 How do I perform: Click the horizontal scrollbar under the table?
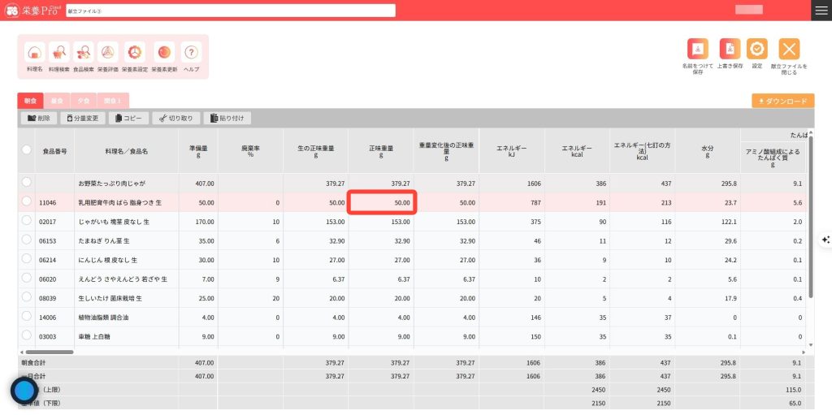tap(49, 352)
